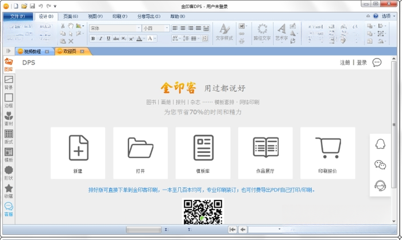Click the 文字样式 text style button
The height and width of the screenshot is (240, 402).
pyautogui.click(x=224, y=32)
